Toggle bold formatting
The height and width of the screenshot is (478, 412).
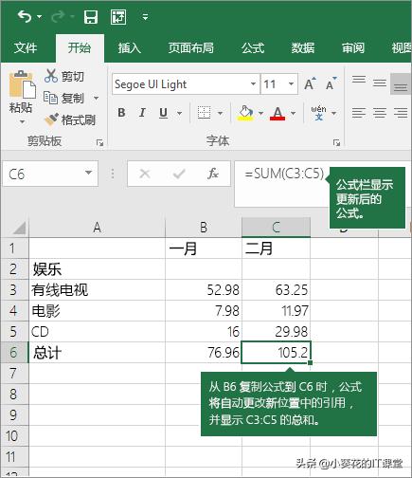pyautogui.click(x=121, y=113)
